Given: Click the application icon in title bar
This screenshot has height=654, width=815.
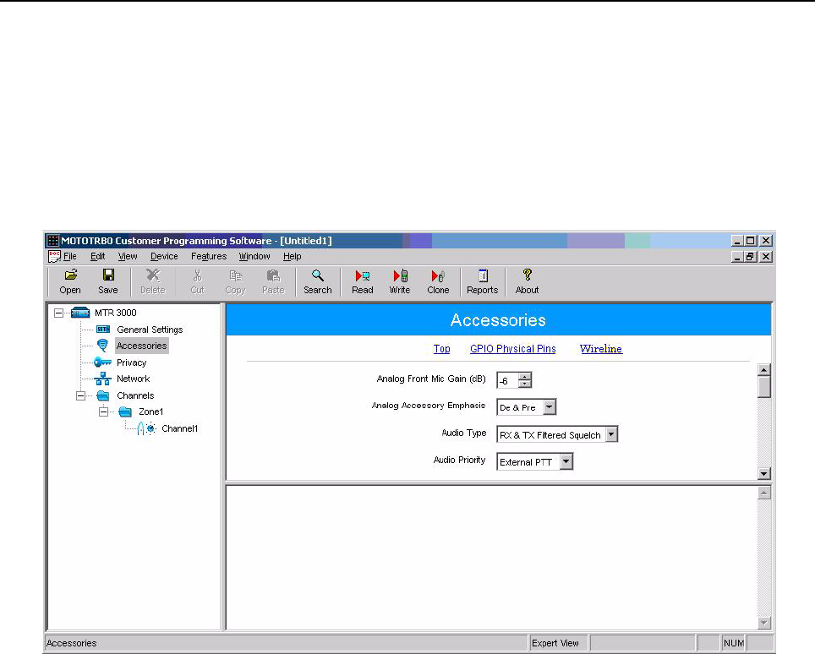Looking at the screenshot, I should tap(53, 241).
